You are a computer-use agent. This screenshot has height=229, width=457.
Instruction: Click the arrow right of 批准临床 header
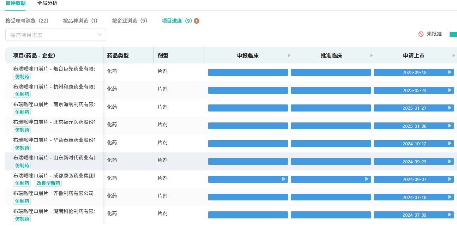[372, 55]
